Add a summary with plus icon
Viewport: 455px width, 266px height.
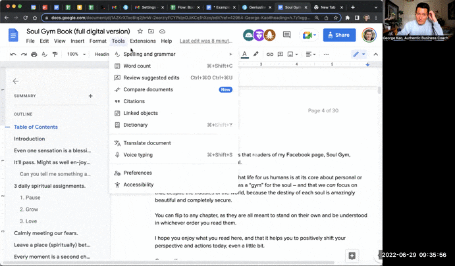click(x=90, y=96)
